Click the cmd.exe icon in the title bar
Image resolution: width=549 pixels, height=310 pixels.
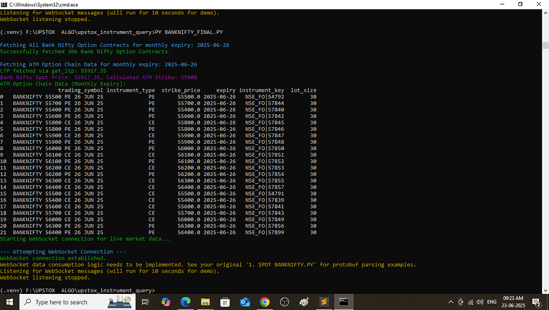pos(5,4)
